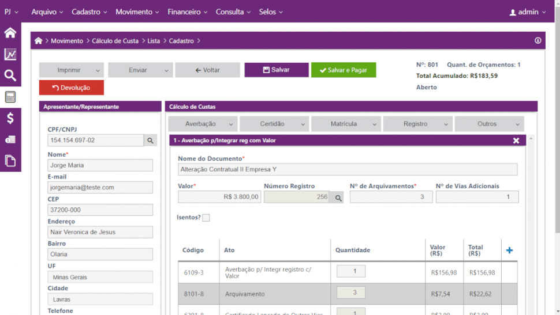Click the Nome do Documento field

coord(348,169)
